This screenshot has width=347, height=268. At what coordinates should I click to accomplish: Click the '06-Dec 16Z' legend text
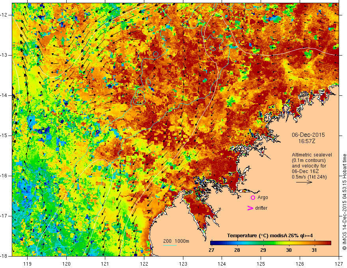pos(305,171)
